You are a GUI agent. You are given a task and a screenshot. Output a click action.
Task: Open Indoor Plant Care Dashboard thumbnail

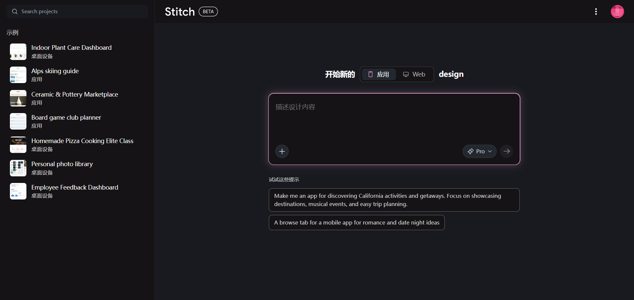(18, 52)
